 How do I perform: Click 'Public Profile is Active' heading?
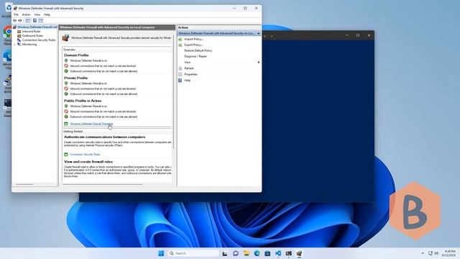[83, 101]
